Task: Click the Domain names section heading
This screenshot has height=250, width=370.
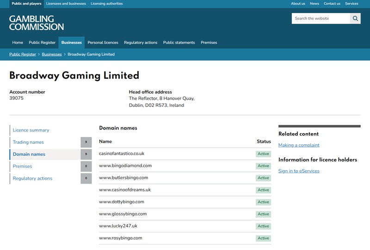Action: (x=118, y=128)
